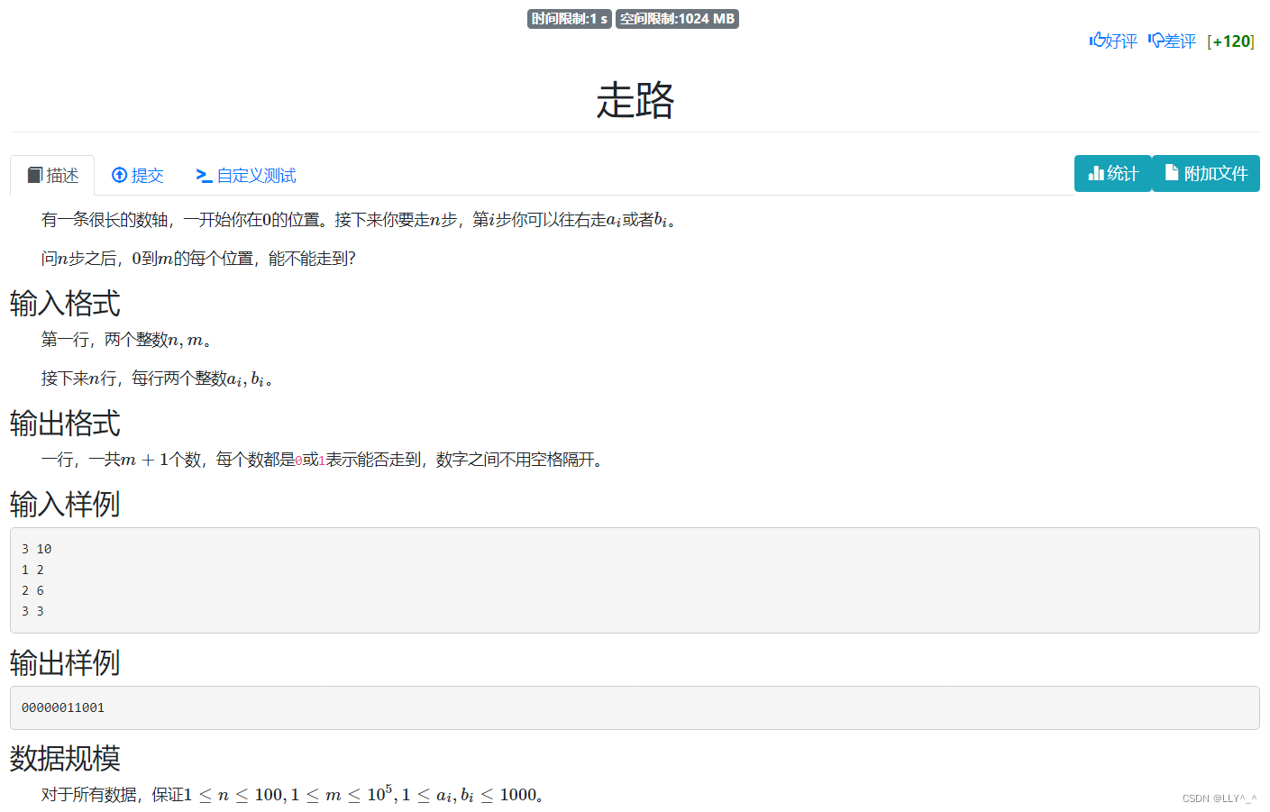
Task: Click sample input line '1 2'
Action: pyautogui.click(x=32, y=570)
